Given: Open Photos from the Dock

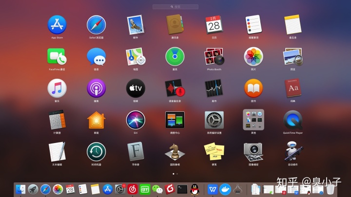Looking at the screenshot, I should click(58, 189).
